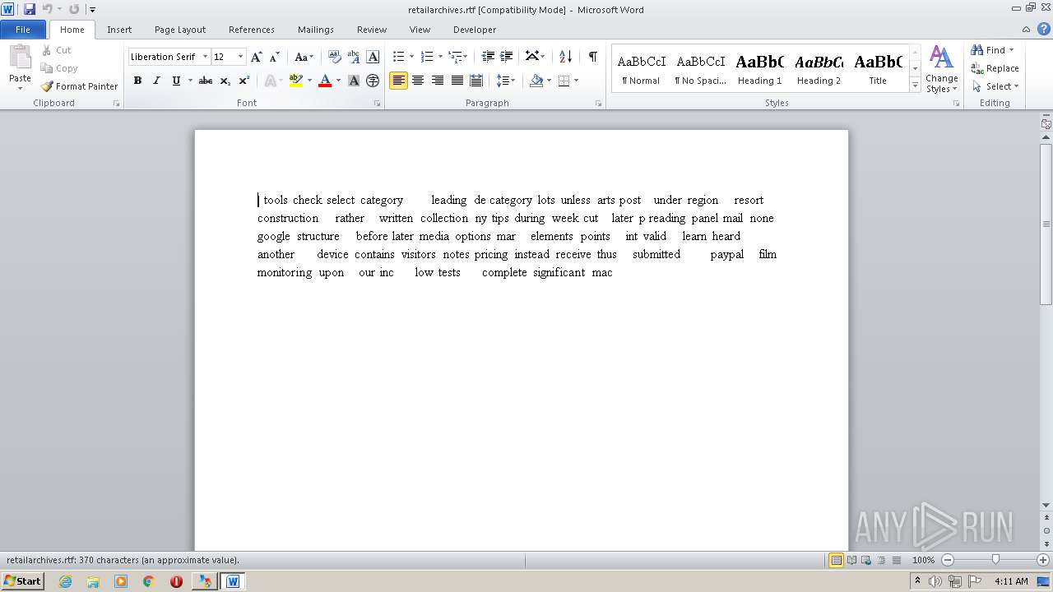
Task: Open Internet Explorer from taskbar
Action: pos(65,581)
